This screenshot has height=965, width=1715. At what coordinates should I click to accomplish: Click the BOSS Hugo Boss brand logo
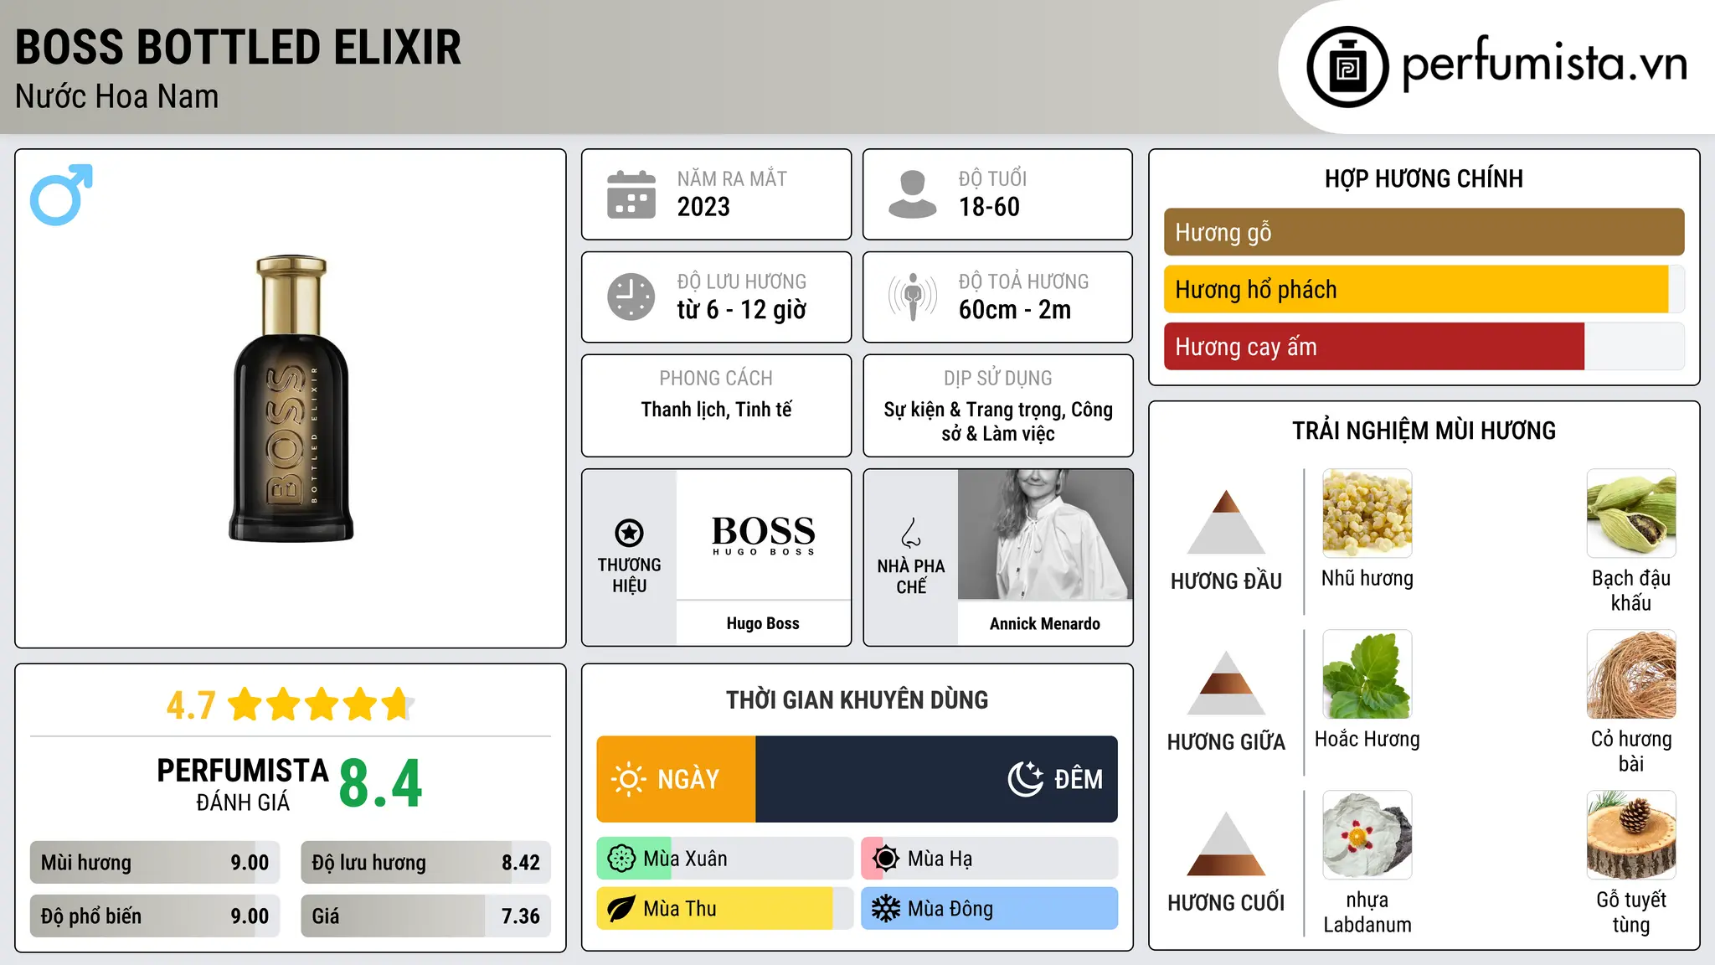pos(763,534)
